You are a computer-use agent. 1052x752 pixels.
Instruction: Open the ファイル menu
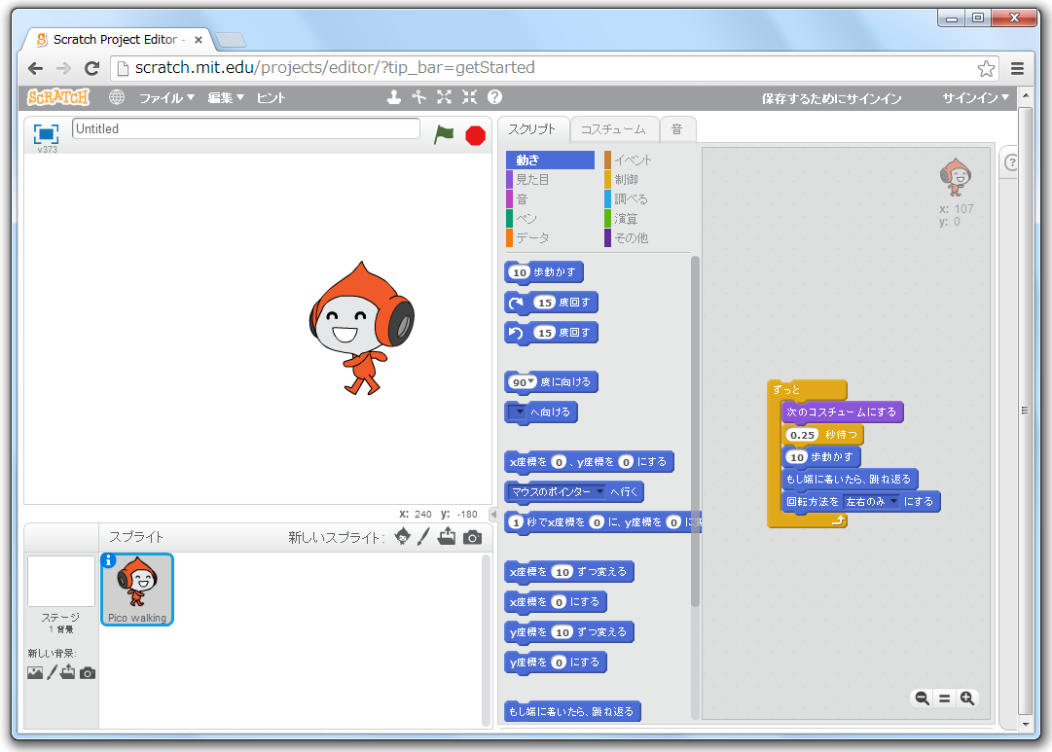(166, 98)
